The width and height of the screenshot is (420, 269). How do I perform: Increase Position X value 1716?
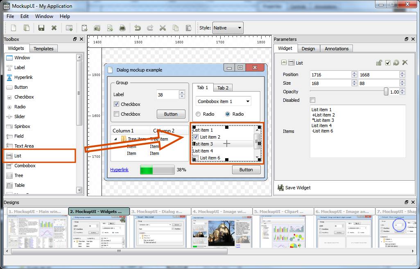[x=354, y=73]
